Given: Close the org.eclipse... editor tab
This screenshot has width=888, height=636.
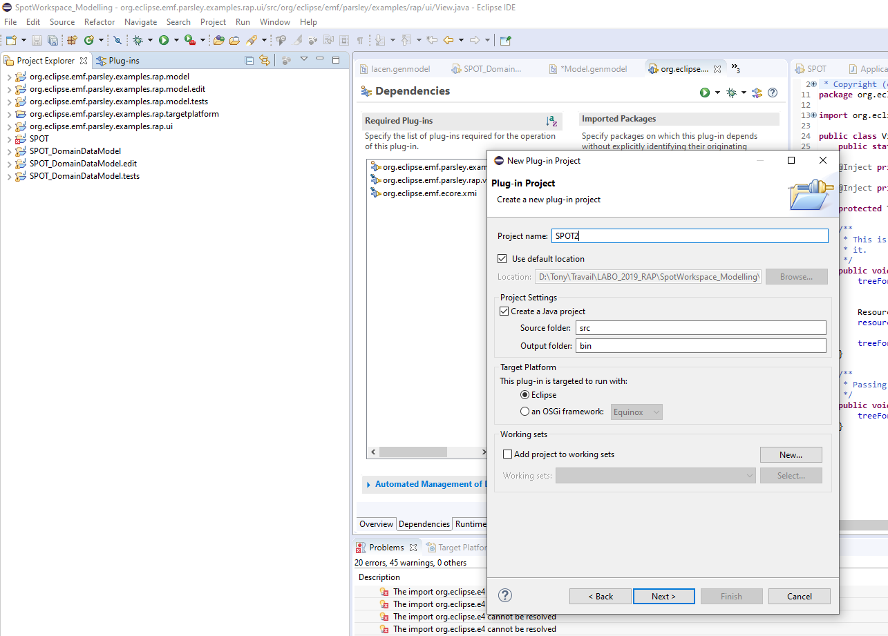Looking at the screenshot, I should coord(717,69).
